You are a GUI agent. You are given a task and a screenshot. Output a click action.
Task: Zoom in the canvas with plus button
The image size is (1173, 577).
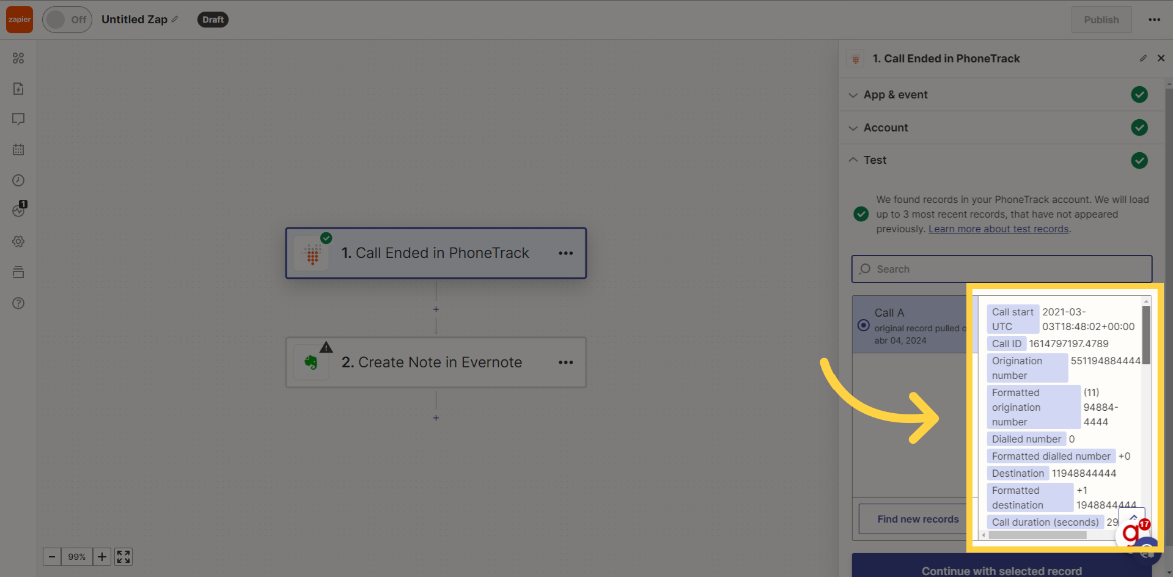(x=102, y=557)
